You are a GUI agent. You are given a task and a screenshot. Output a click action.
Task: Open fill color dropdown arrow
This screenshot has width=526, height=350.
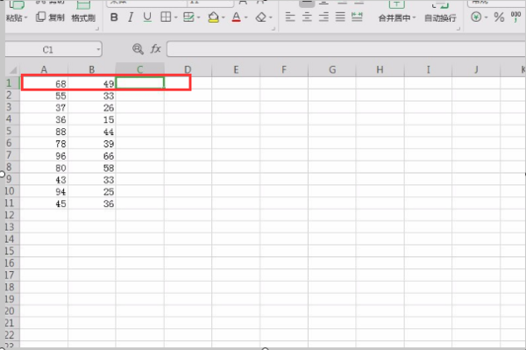coord(223,18)
